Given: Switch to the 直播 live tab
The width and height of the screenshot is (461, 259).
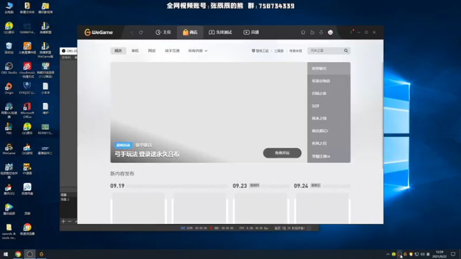Looking at the screenshot, I should pyautogui.click(x=251, y=32).
